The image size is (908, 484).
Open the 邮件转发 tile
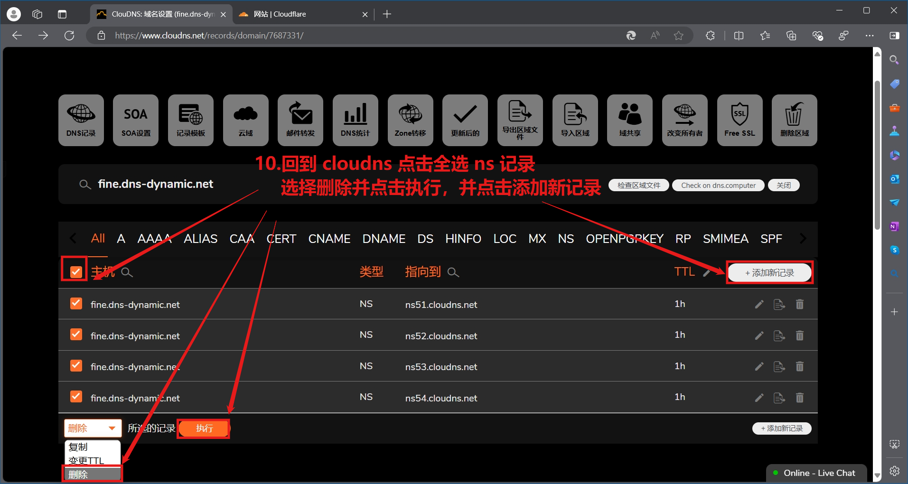(x=300, y=120)
